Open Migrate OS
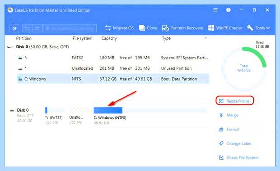Image resolution: width=280 pixels, height=171 pixels. [x=119, y=28]
